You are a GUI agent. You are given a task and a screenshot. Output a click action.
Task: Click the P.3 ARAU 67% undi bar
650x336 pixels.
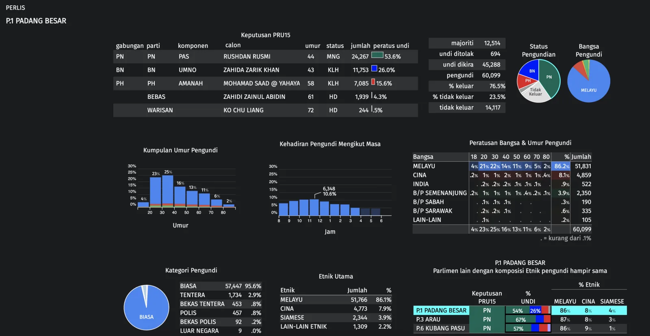(520, 319)
